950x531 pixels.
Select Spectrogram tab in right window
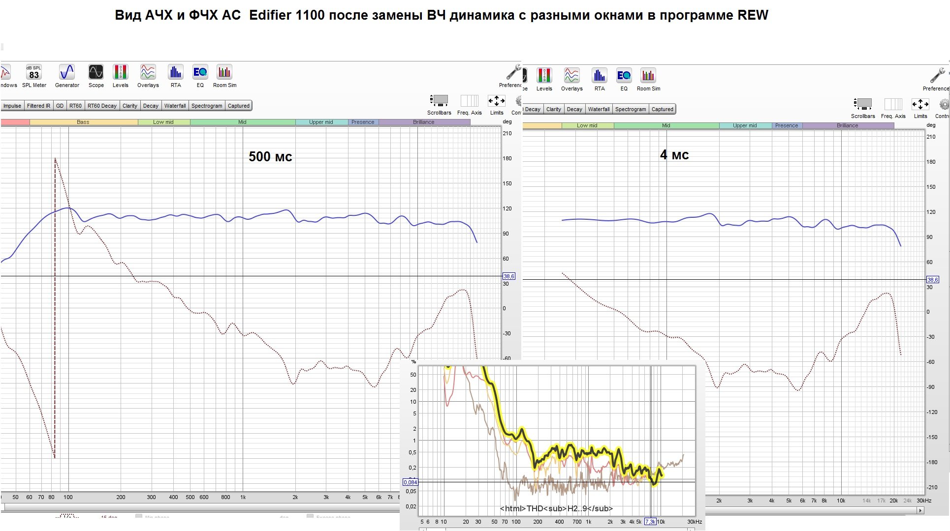click(x=631, y=109)
